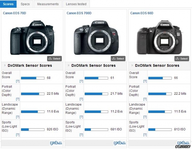192x149 pixels.
Task: Click the Canon EOS 700D camera image
Action: [96, 37]
